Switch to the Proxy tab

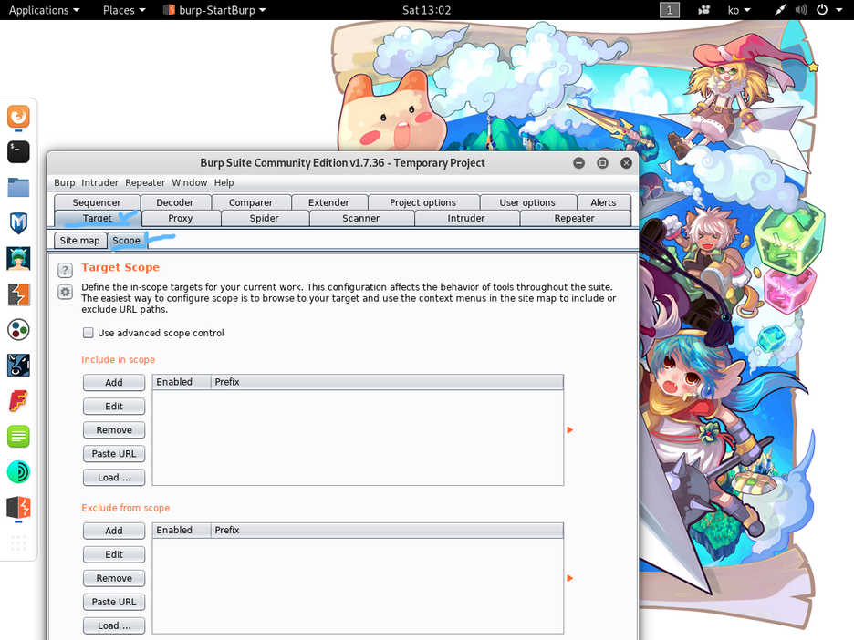(181, 218)
